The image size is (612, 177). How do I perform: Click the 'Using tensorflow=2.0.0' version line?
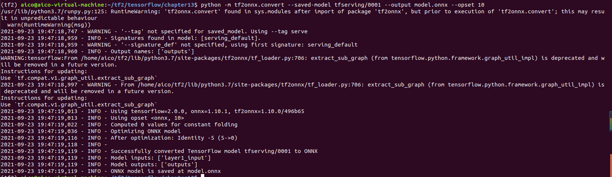tap(207, 111)
